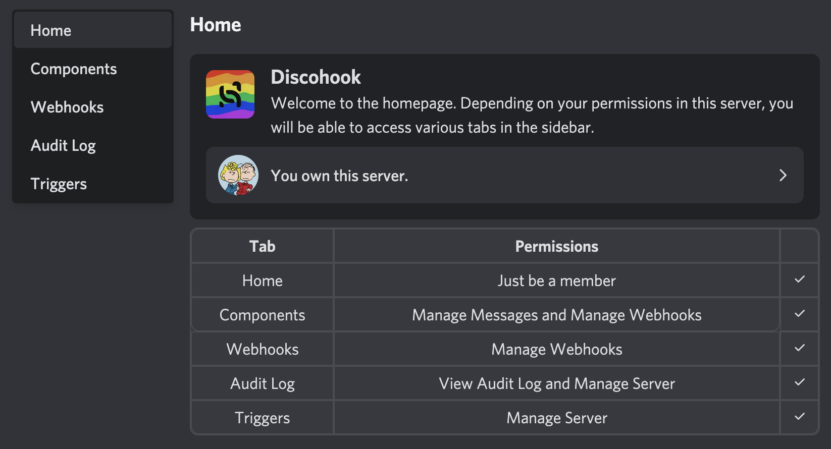Click the server owner avatar image

[x=238, y=175]
